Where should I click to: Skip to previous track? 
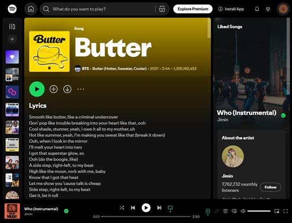pos(133,208)
